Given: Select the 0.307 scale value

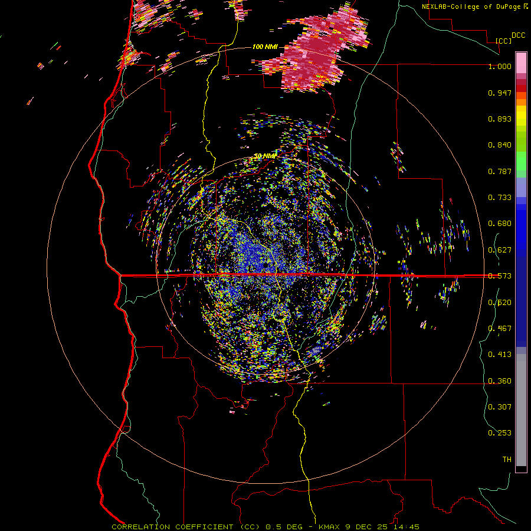Looking at the screenshot, I should click(500, 407).
